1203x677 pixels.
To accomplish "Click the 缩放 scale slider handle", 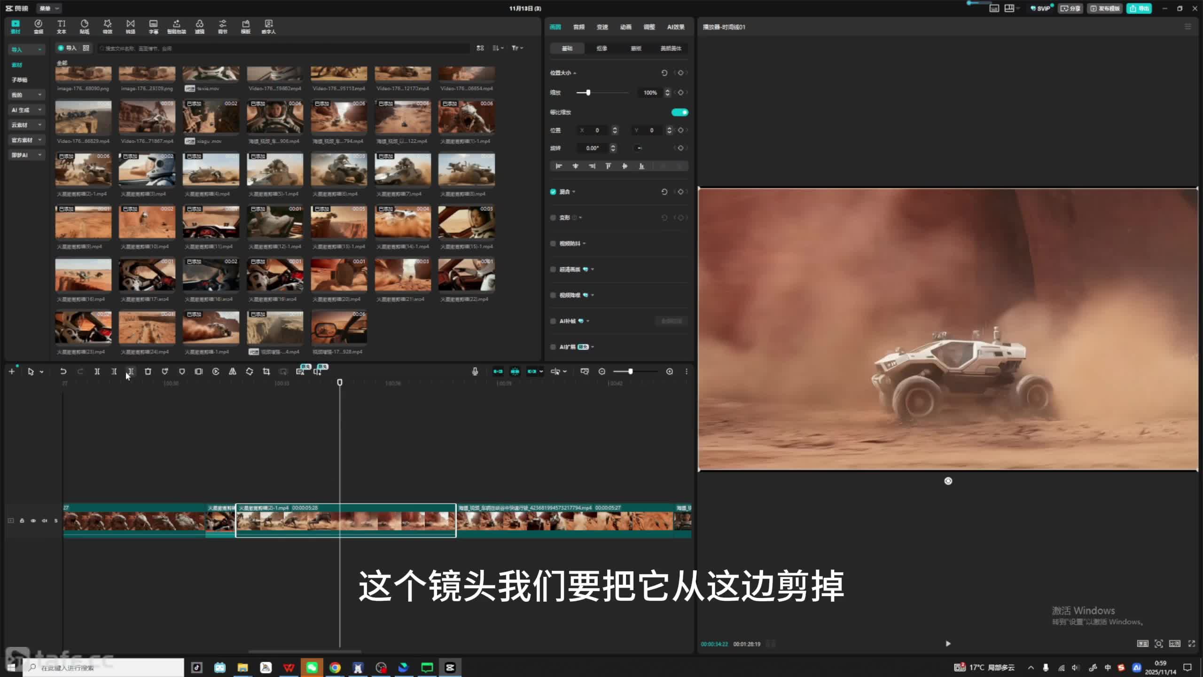I will pyautogui.click(x=588, y=93).
